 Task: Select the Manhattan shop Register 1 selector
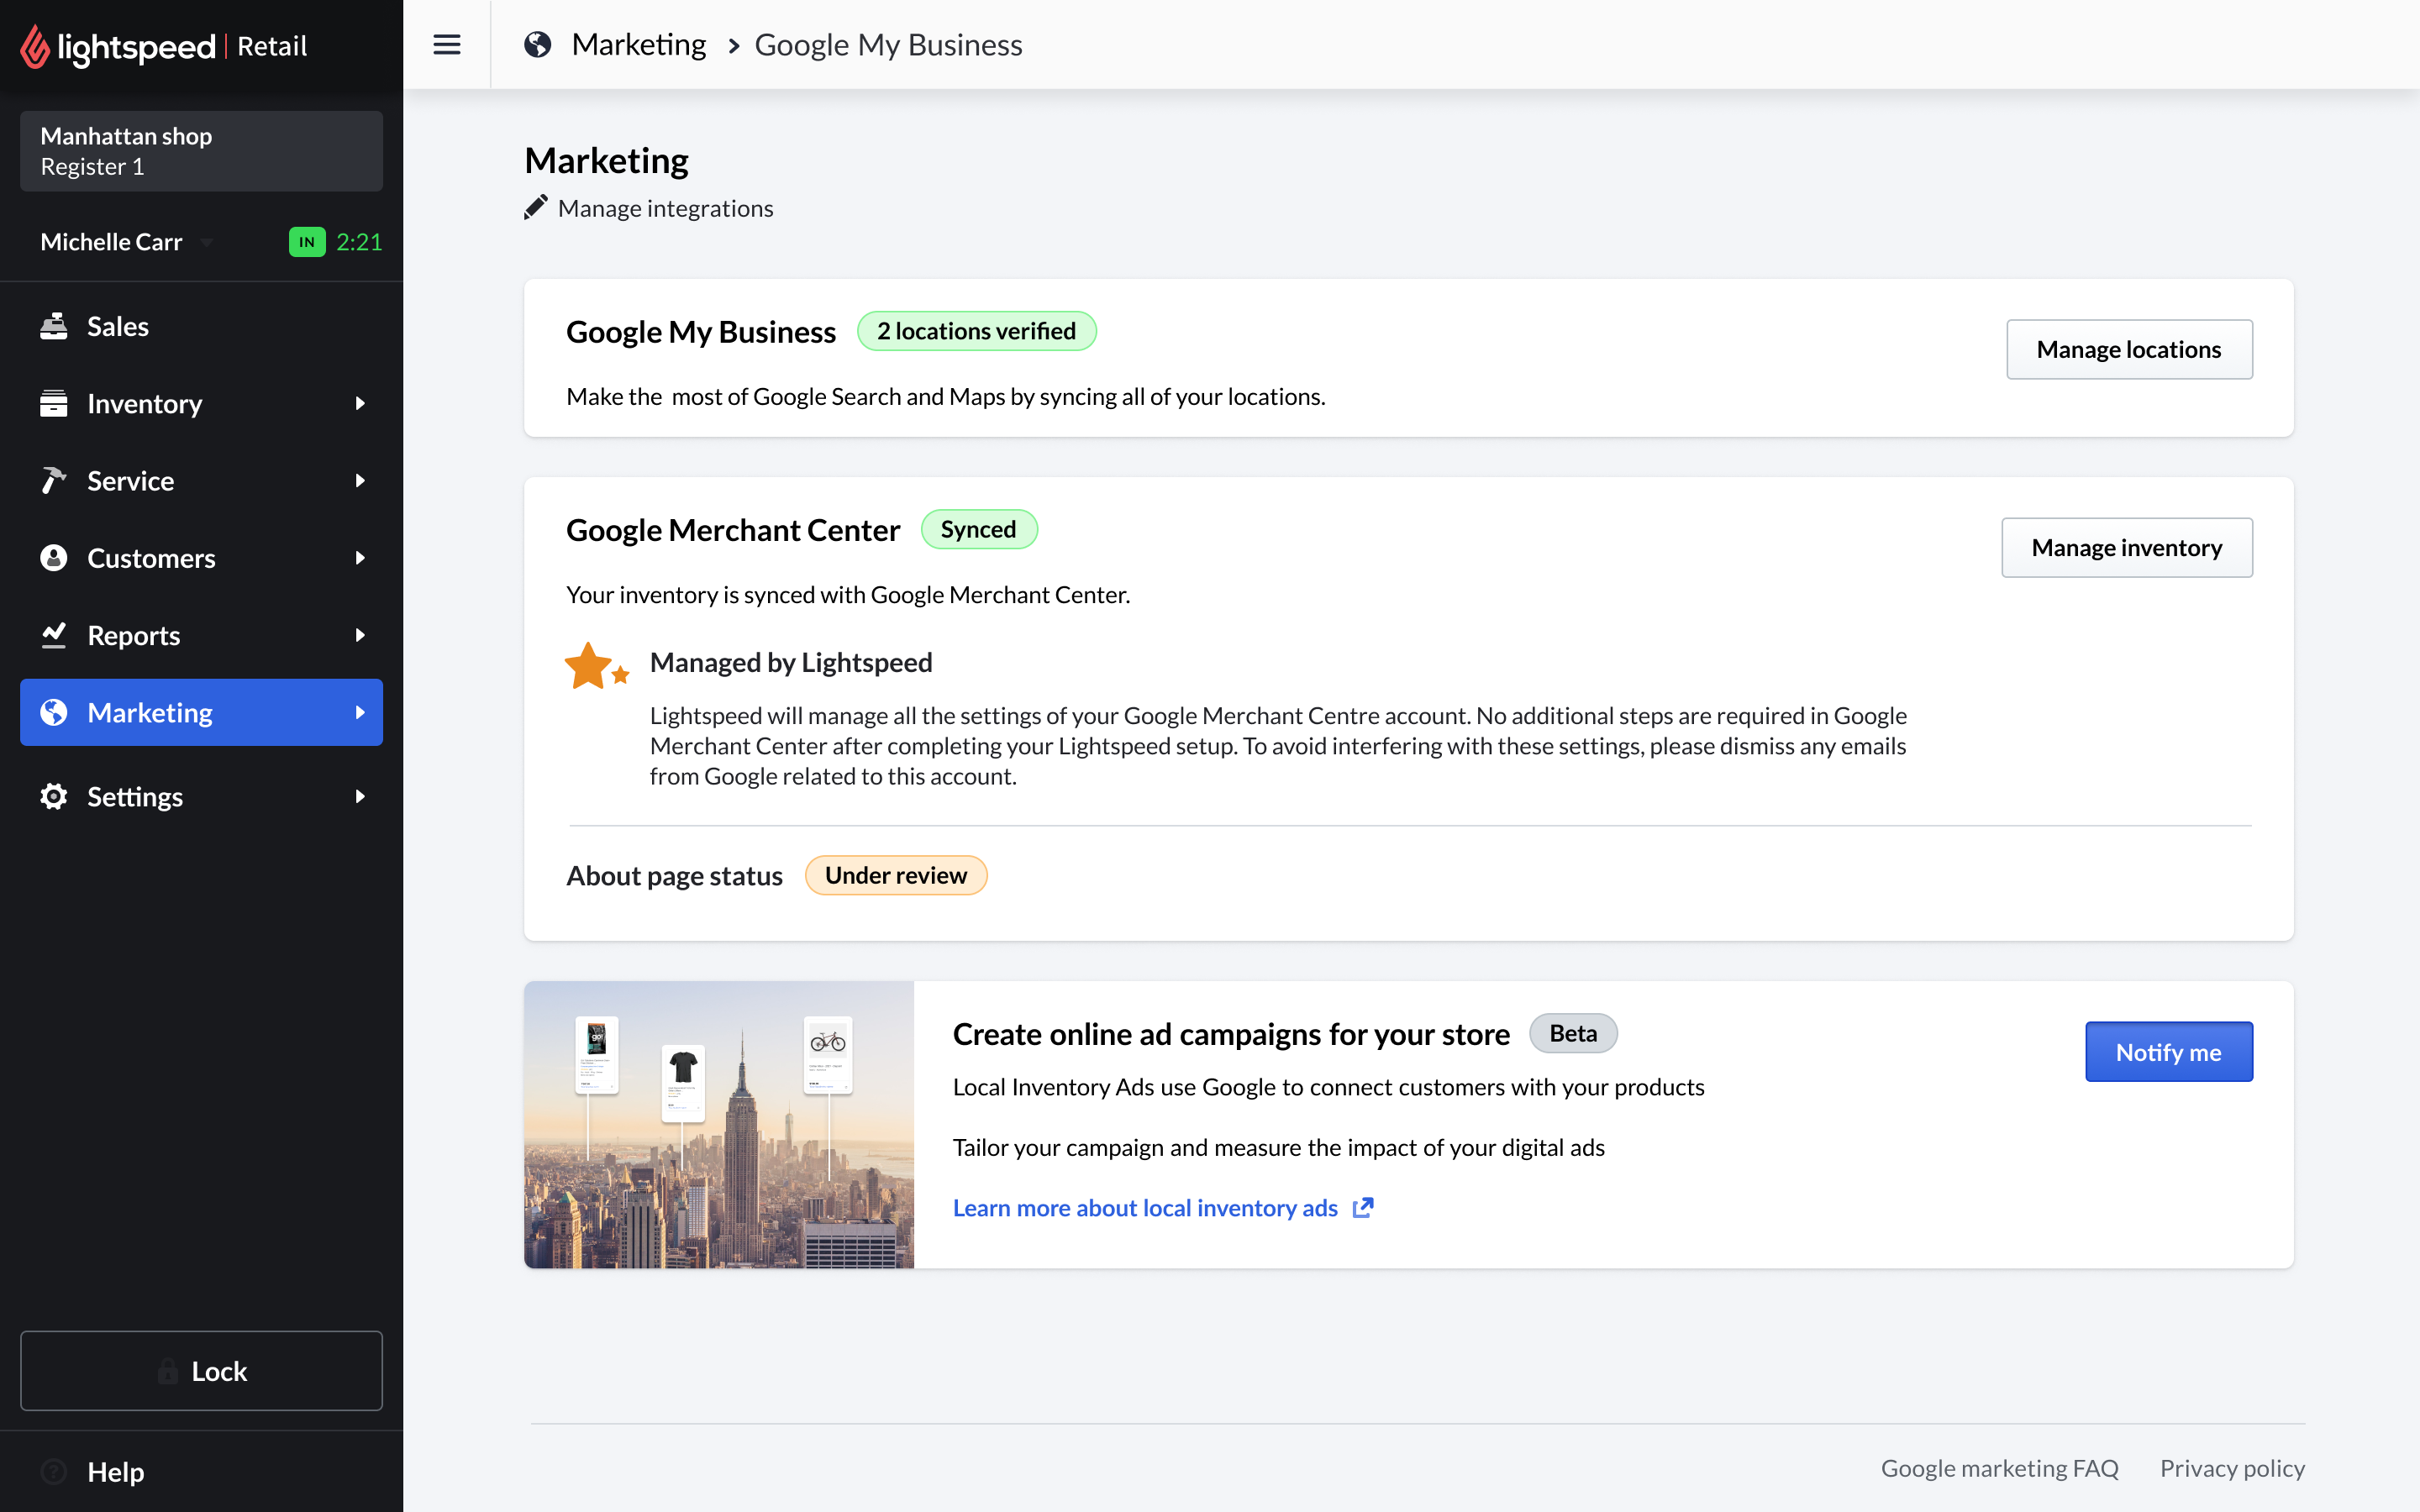tap(201, 151)
